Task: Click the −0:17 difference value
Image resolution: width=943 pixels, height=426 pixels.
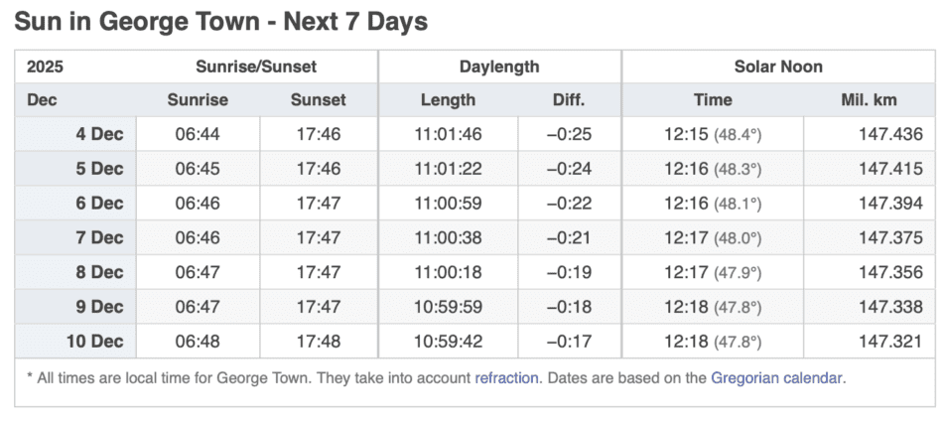Action: pyautogui.click(x=569, y=341)
